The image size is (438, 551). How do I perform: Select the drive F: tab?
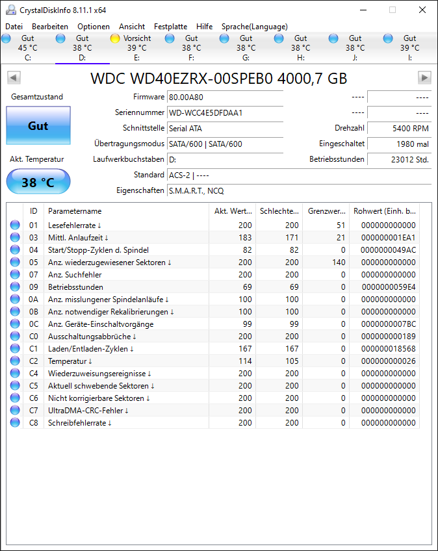pyautogui.click(x=192, y=48)
